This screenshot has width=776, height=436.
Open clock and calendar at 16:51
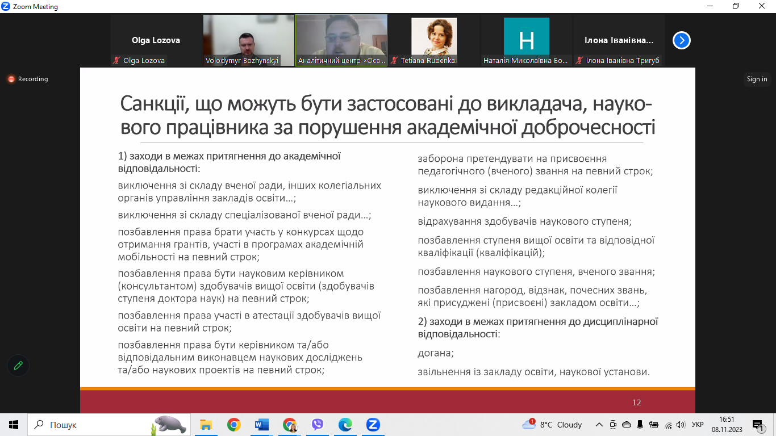coord(727,425)
